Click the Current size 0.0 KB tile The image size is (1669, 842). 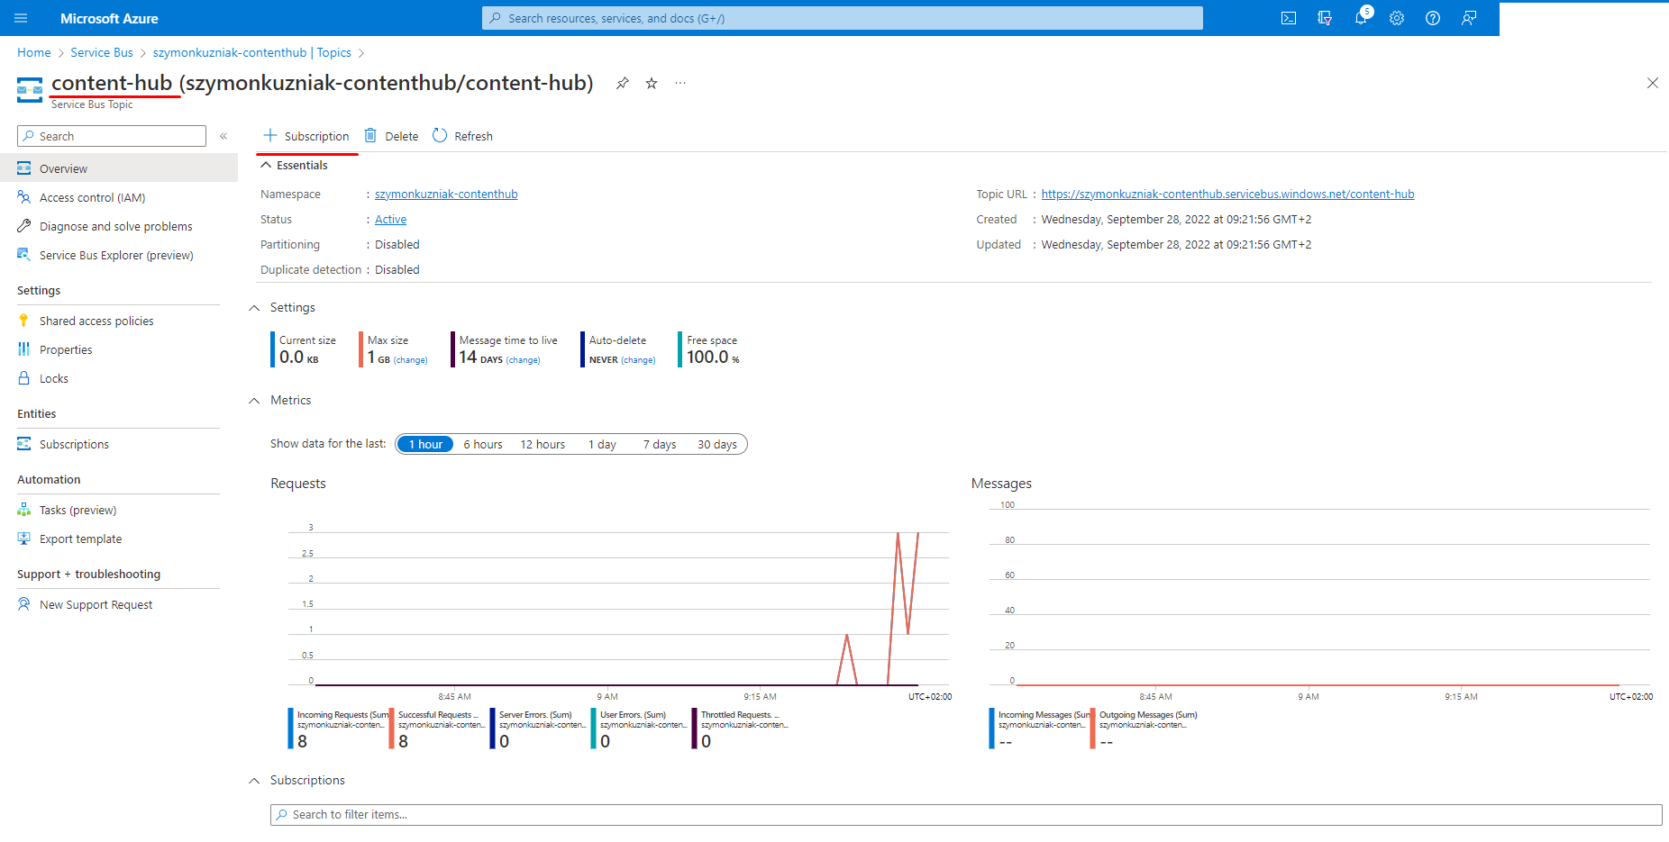click(x=305, y=349)
